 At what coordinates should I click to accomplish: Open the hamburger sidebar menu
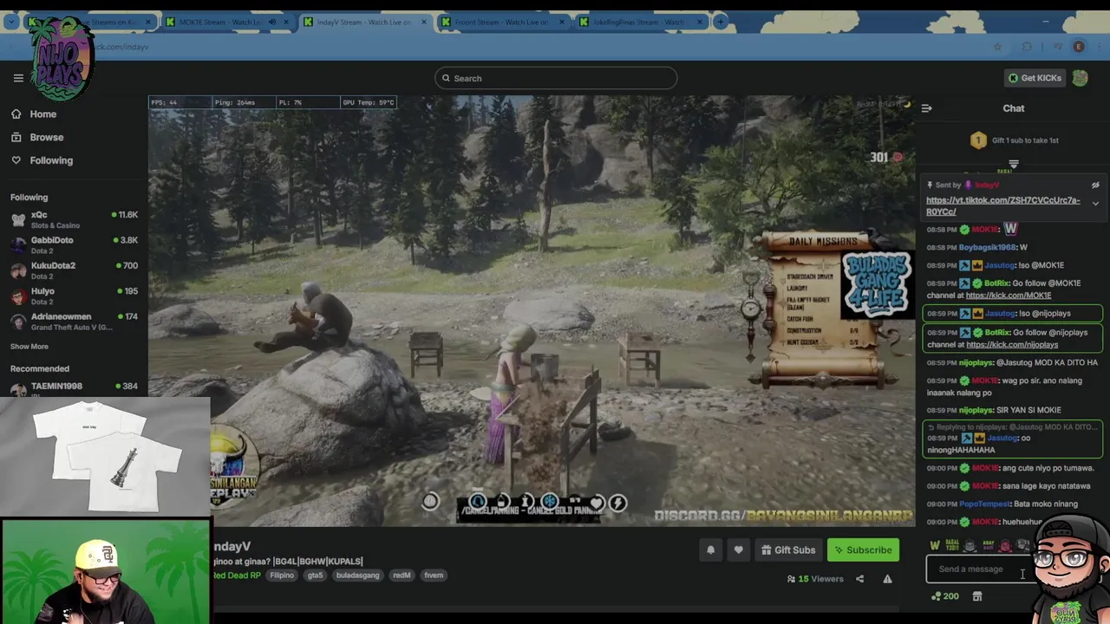[x=18, y=78]
